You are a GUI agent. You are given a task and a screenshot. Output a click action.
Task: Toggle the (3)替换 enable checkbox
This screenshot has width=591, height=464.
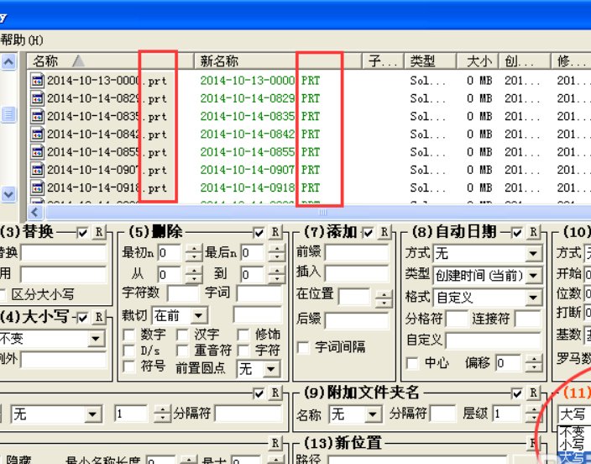pyautogui.click(x=82, y=233)
